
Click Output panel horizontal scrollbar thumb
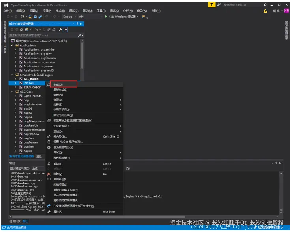click(x=98, y=217)
